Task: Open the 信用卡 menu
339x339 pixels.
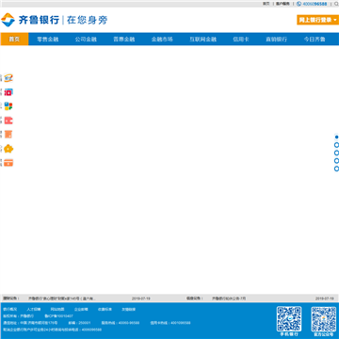Action: 241,40
